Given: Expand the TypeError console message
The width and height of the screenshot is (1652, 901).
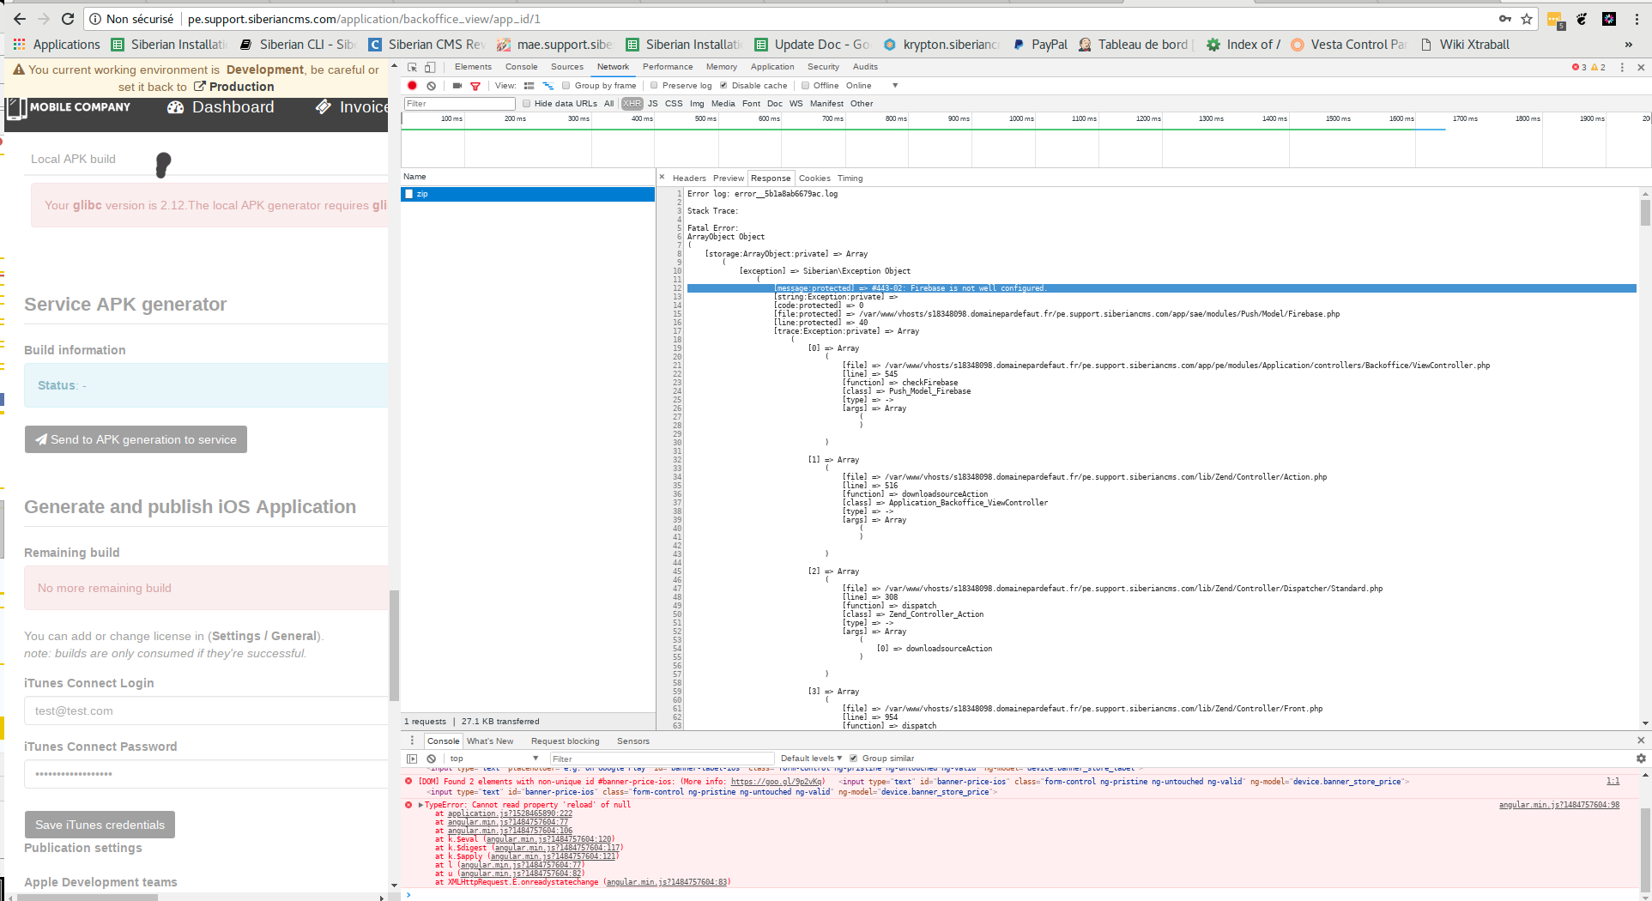Looking at the screenshot, I should tap(421, 805).
